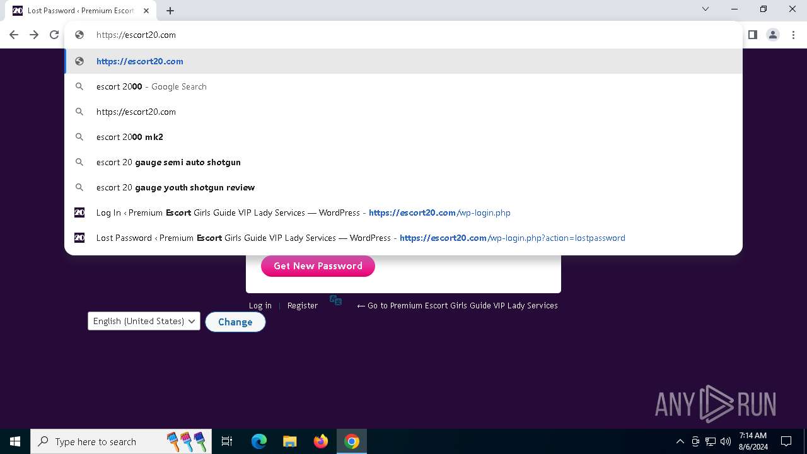Open File Explorer from the taskbar
Screen dimensions: 807x454
289,441
